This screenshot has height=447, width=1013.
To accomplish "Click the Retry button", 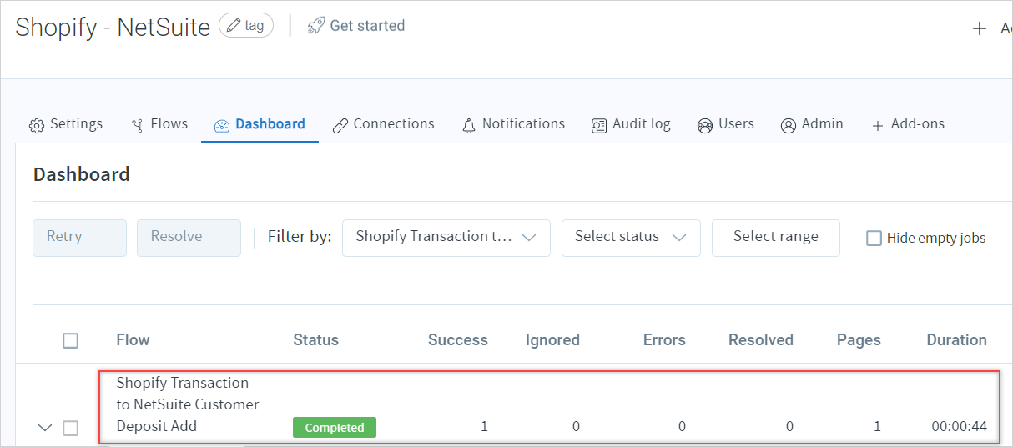I will (x=79, y=238).
